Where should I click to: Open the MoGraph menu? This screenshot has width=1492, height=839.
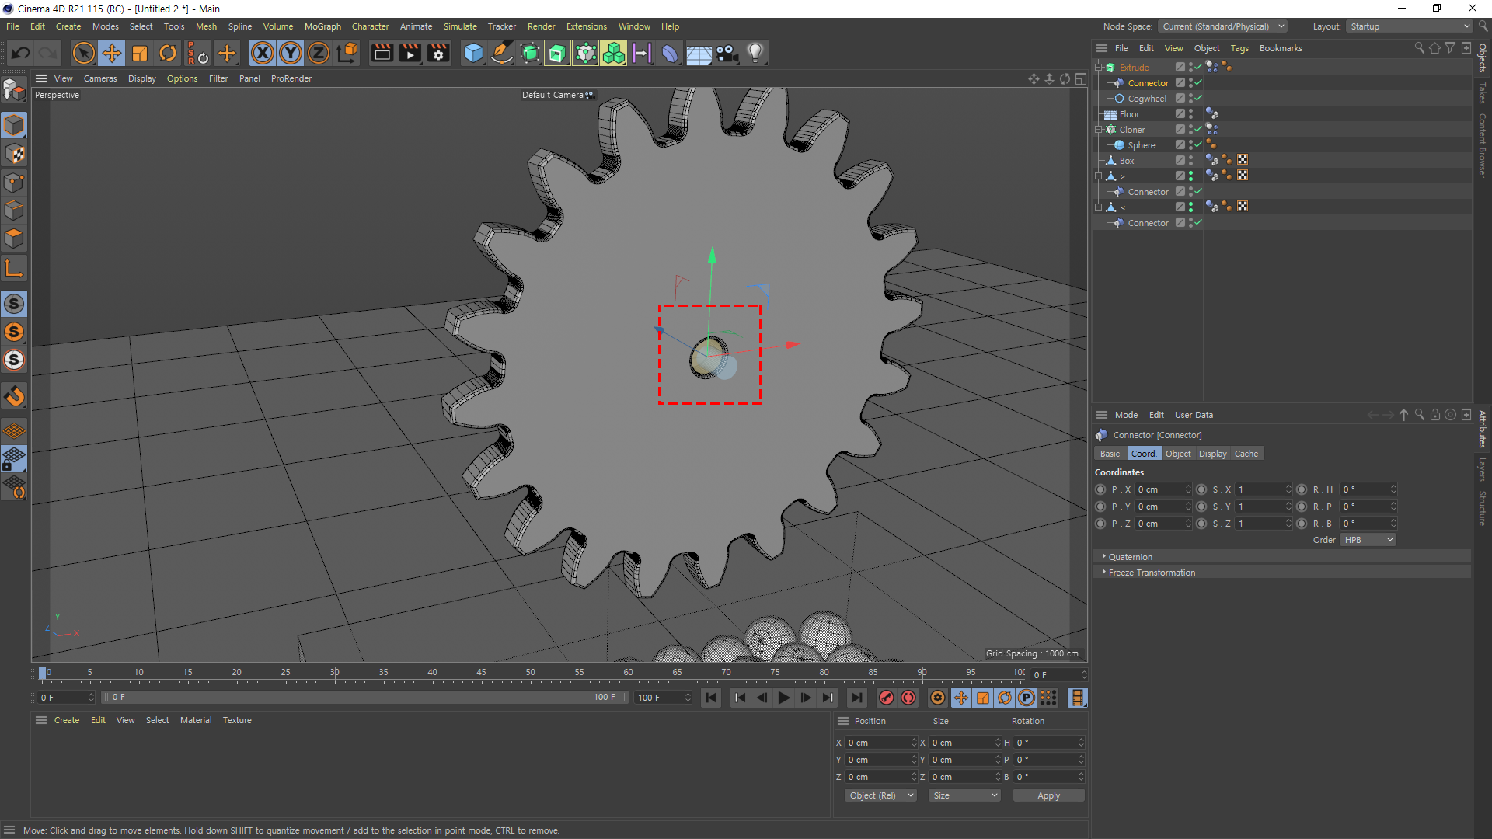coord(322,26)
